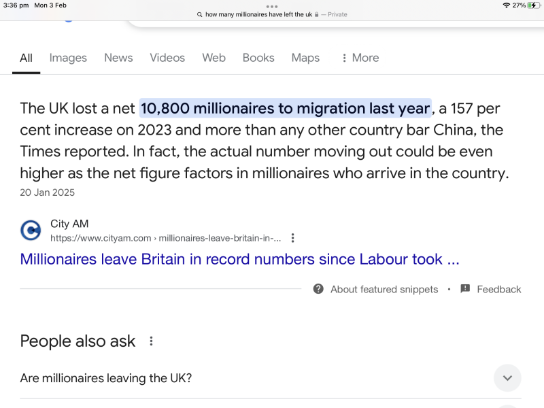Click the question mark icon near About featured snippets
Screen dimensions: 544x408
pos(318,289)
